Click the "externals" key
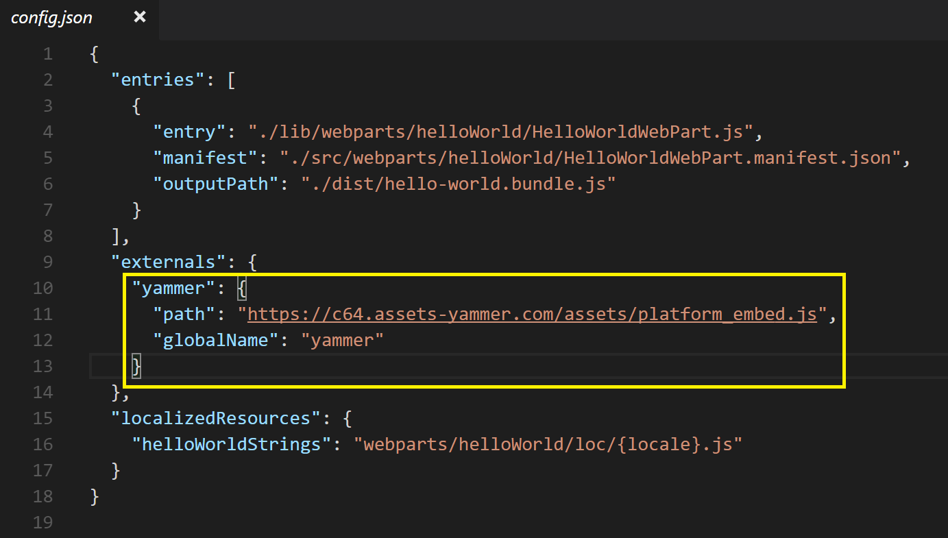Viewport: 948px width, 538px height. point(169,262)
